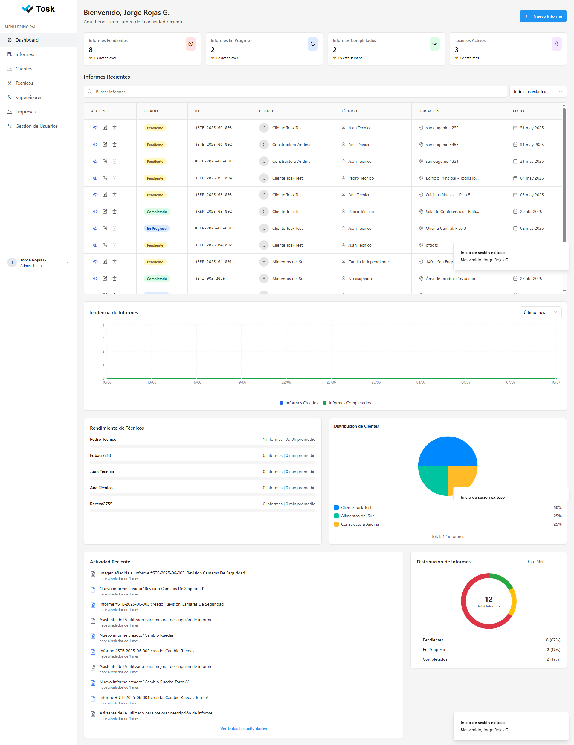The height and width of the screenshot is (745, 574).
Task: Navigate to Técnicos in sidebar
Action: point(38,83)
